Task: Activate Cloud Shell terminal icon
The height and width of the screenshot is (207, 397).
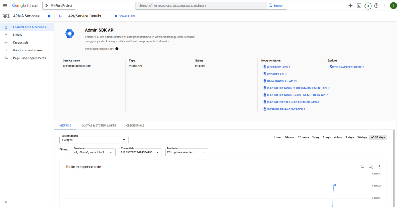Action: click(x=359, y=6)
